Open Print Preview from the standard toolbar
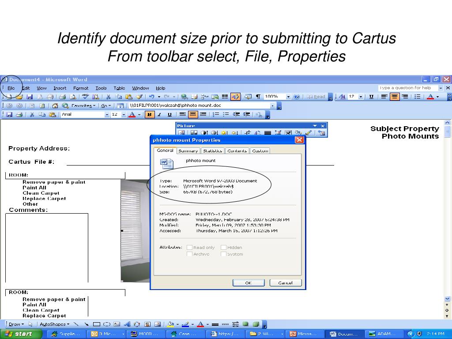The width and height of the screenshot is (452, 339). [74, 97]
